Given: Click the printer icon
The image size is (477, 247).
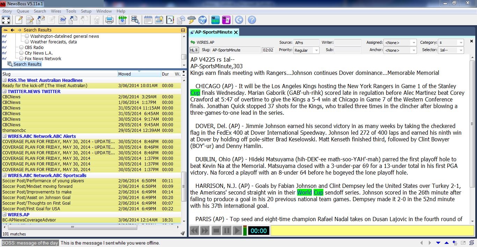Looking at the screenshot, I should (x=109, y=20).
